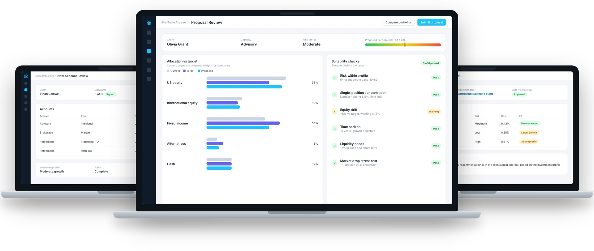Click the Pass badge for Risk within profile
This screenshot has height=251, width=594.
point(436,78)
